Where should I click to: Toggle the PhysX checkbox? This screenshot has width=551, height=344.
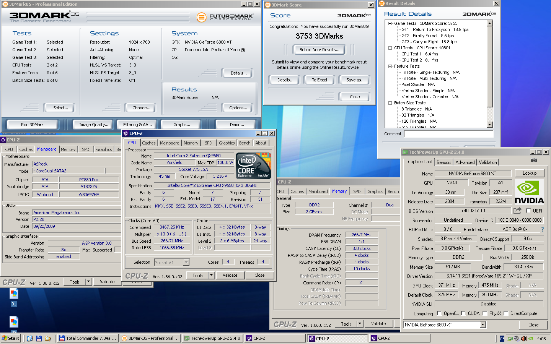485,313
